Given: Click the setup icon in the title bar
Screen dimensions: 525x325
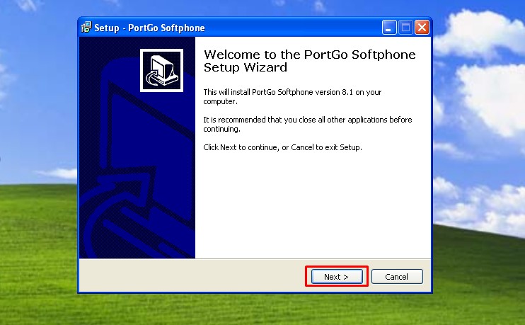Looking at the screenshot, I should 86,28.
